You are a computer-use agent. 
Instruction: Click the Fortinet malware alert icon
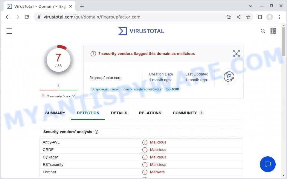(x=145, y=172)
